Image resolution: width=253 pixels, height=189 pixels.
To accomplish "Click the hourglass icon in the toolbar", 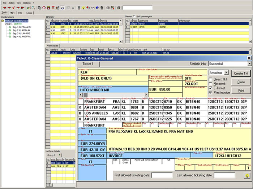I will pos(53,8).
